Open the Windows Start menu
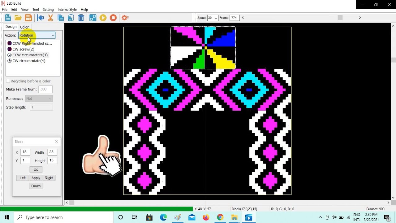This screenshot has width=396, height=223. point(7,217)
